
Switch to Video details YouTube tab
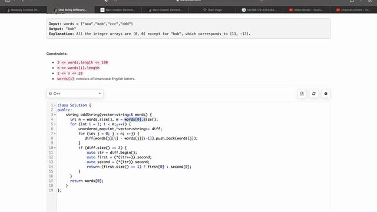(x=306, y=10)
